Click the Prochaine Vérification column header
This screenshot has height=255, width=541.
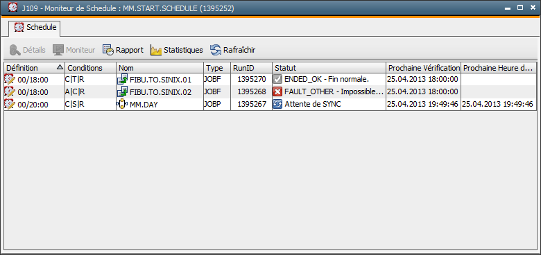423,68
